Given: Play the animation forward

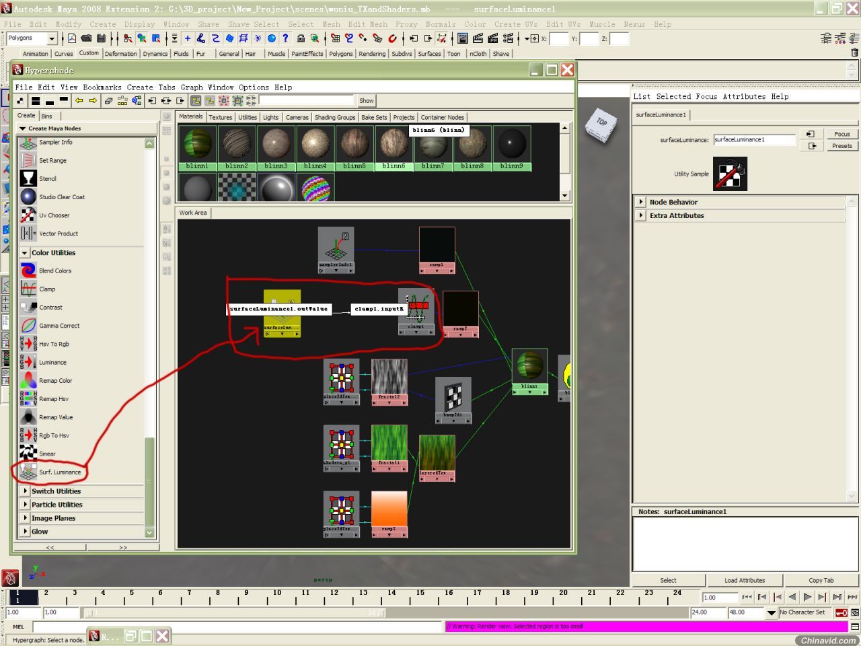Looking at the screenshot, I should click(807, 597).
